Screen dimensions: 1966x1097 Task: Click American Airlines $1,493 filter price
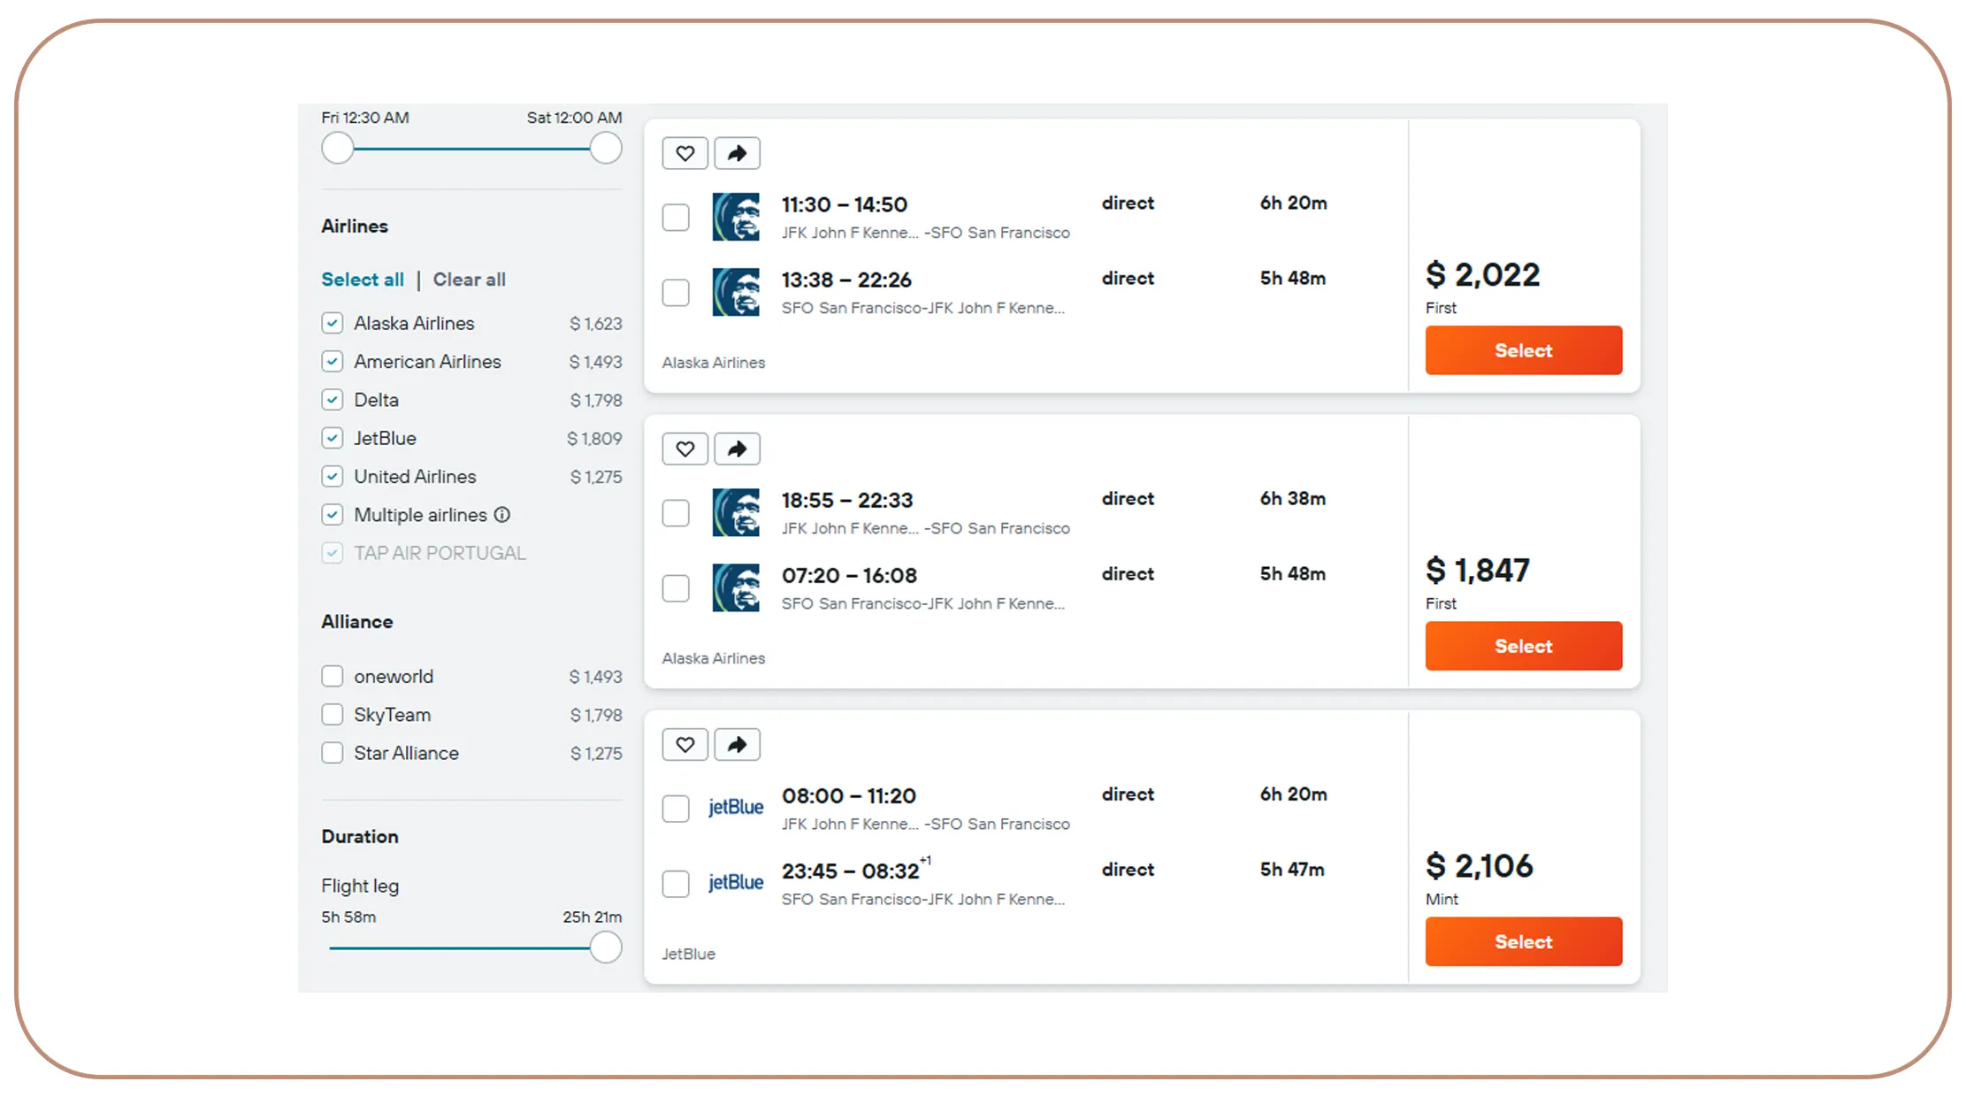[x=596, y=362]
